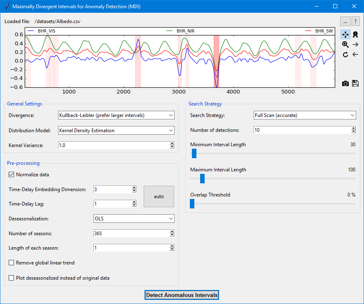Click the left arrow previous-view icon
Screen dimensions: 364x304
(355, 54)
